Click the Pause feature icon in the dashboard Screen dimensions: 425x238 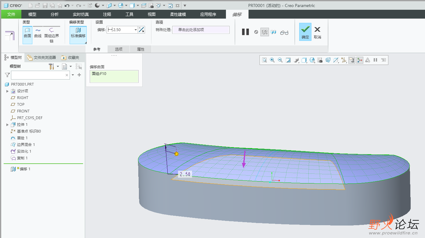tap(245, 32)
